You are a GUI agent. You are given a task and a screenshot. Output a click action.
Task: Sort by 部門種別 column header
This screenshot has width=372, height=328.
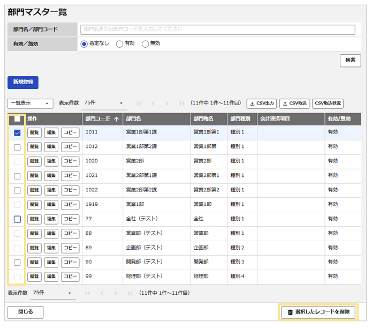240,119
